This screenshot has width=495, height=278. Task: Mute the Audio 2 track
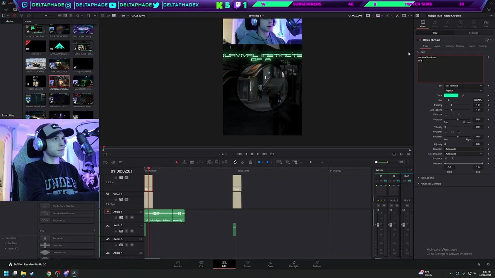pyautogui.click(x=132, y=231)
